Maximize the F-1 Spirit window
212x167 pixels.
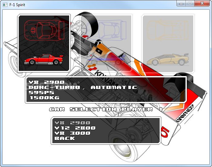(190, 3)
